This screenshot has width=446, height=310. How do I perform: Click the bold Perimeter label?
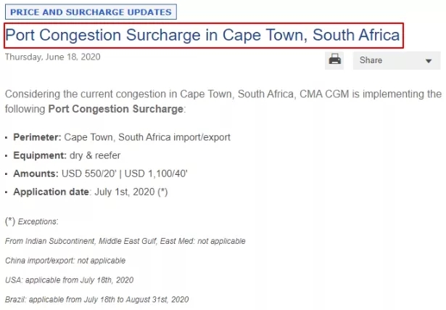[x=37, y=136]
